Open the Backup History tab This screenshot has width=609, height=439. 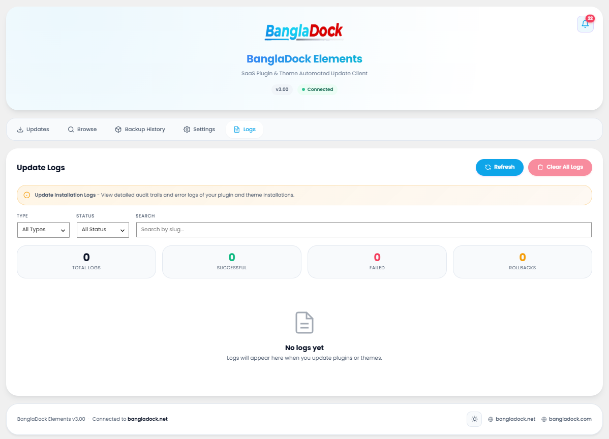(x=140, y=130)
